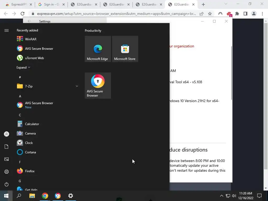Show hidden system tray icons

coord(221,196)
